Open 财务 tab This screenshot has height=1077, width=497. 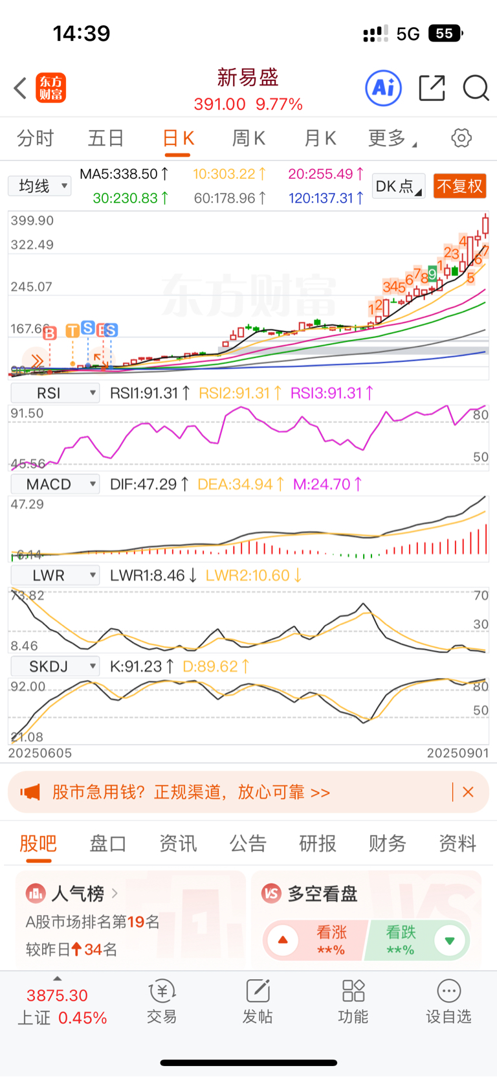point(388,843)
